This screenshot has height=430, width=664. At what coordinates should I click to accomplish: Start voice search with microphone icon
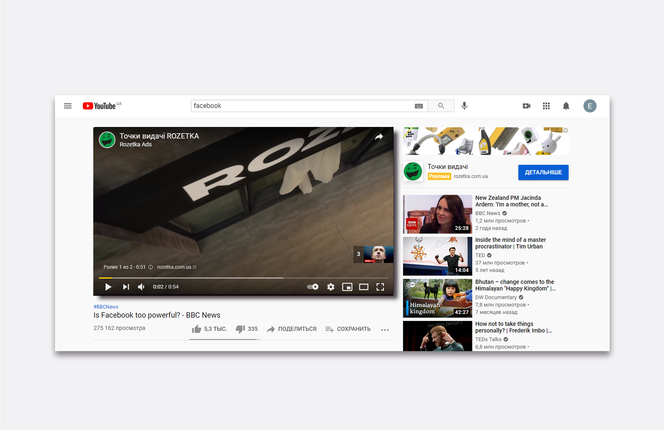pyautogui.click(x=464, y=106)
